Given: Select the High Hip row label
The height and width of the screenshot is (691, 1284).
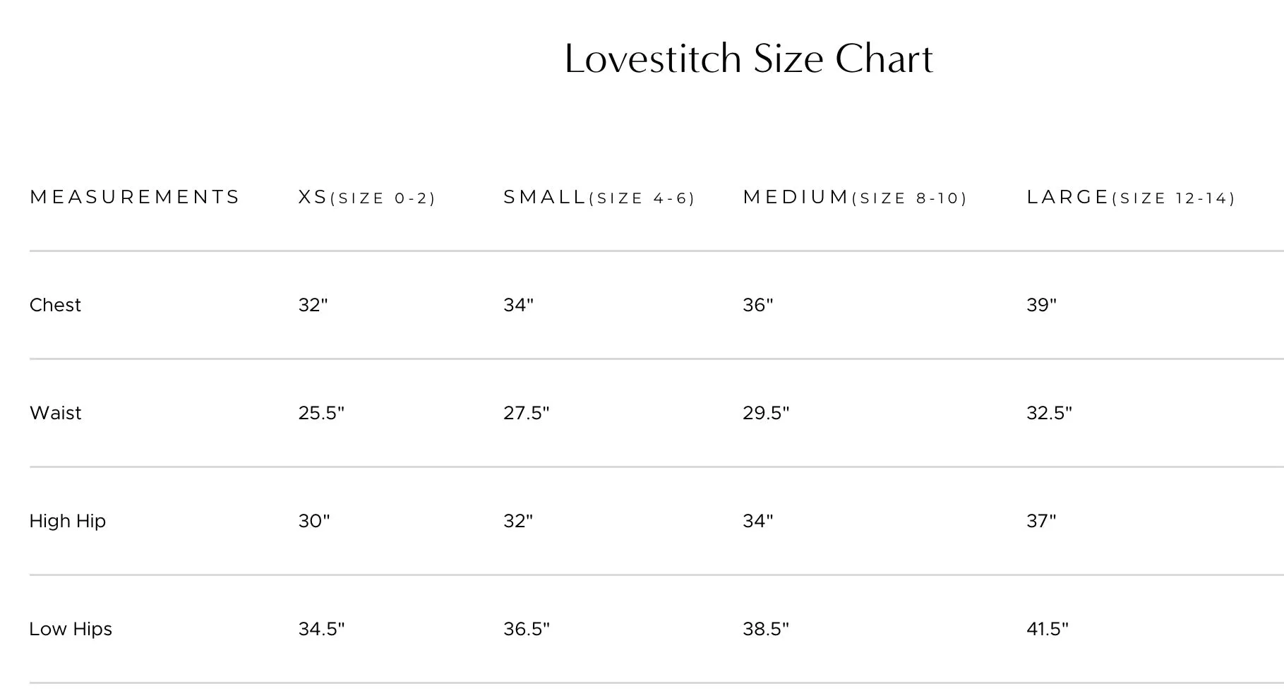Looking at the screenshot, I should click(68, 522).
